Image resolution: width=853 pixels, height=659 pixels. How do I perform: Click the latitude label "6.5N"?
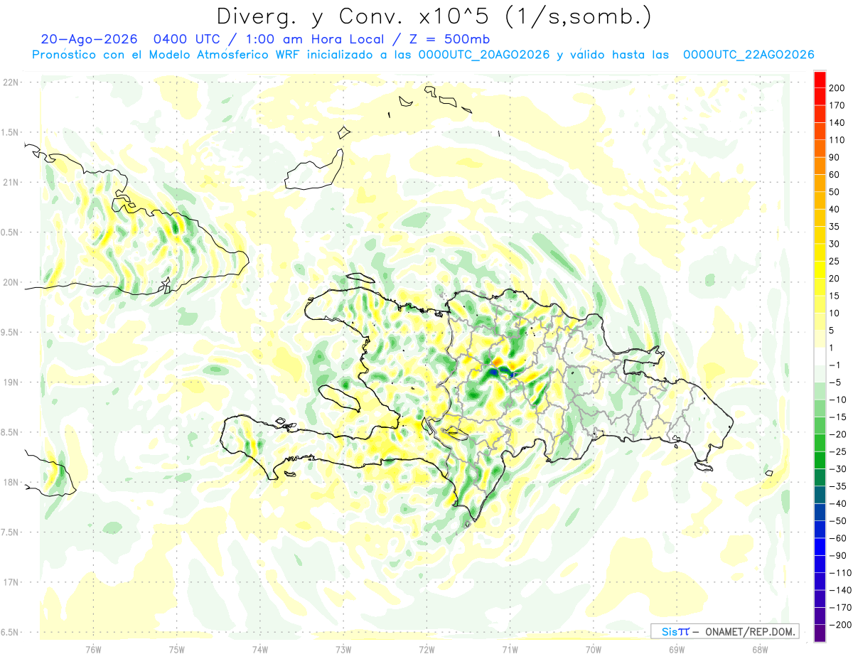[x=9, y=633]
